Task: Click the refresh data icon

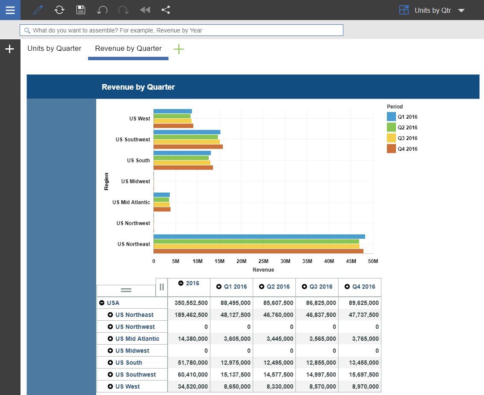Action: tap(59, 10)
